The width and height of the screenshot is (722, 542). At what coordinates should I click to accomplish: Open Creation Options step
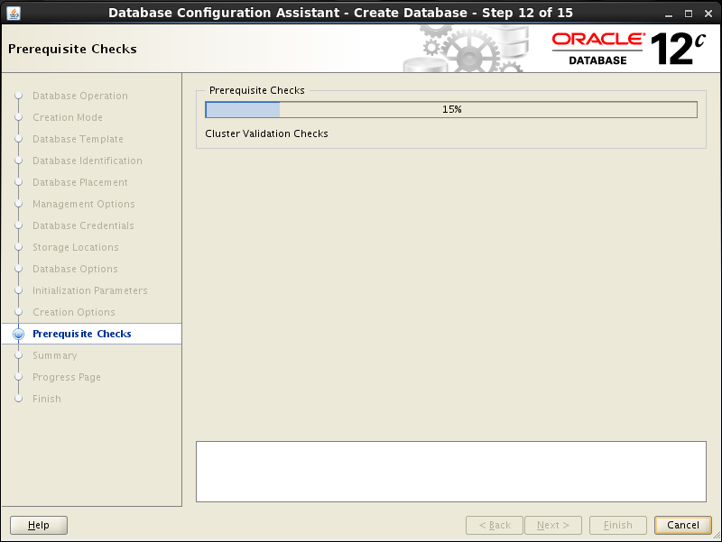click(x=74, y=312)
